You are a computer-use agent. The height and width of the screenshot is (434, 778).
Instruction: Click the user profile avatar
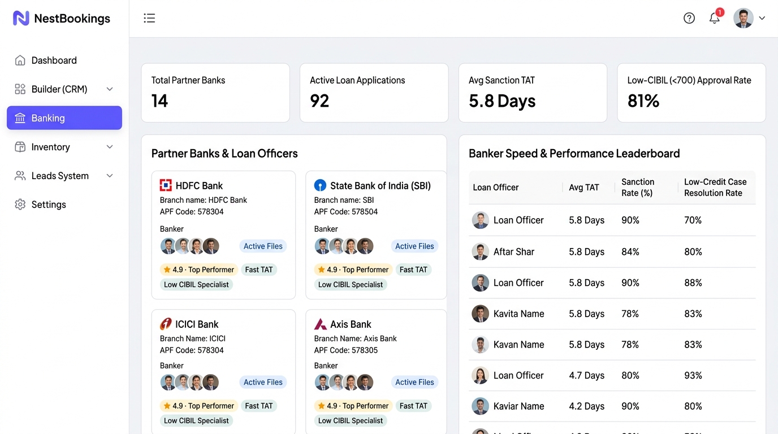pyautogui.click(x=744, y=18)
